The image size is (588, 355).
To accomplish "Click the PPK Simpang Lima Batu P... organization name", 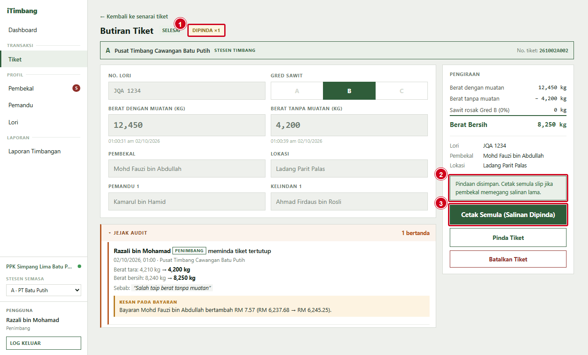I will point(39,267).
